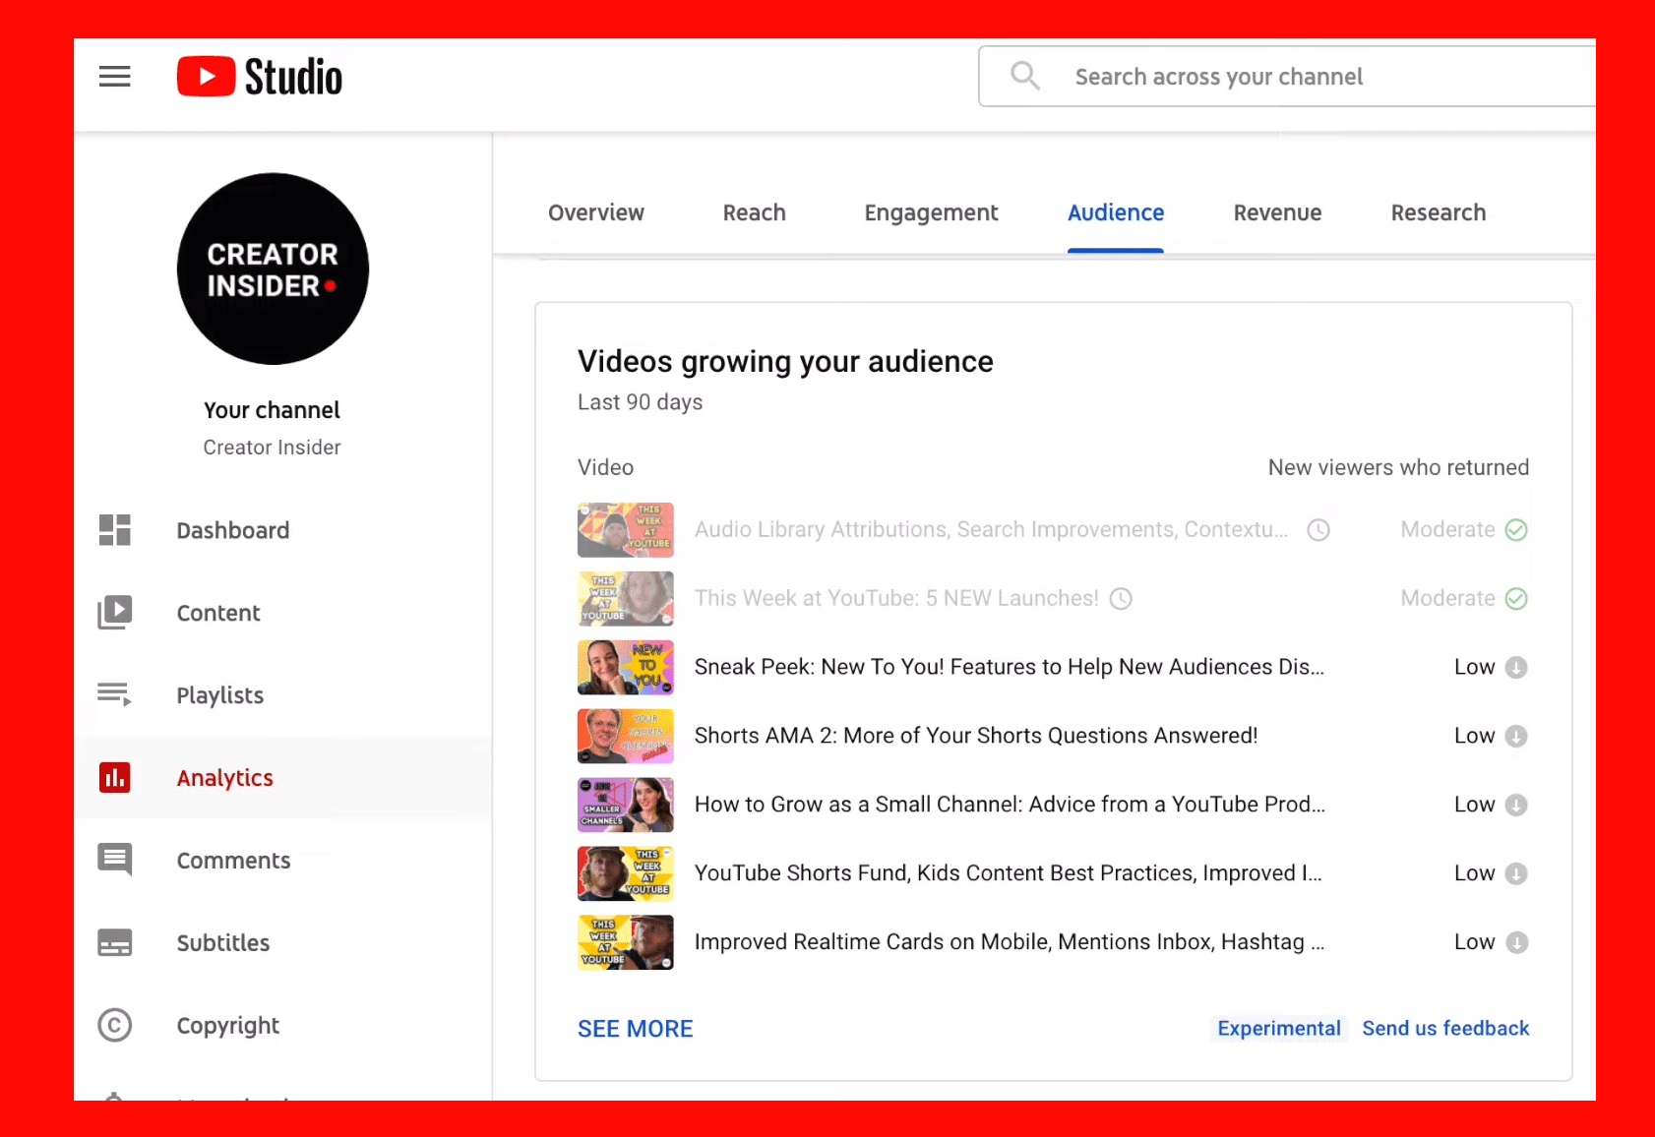Open the Comments section
Screen dimensions: 1655x1137
coord(233,860)
